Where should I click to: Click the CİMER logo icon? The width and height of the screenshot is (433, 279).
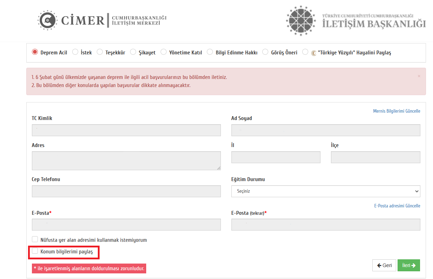coord(47,20)
